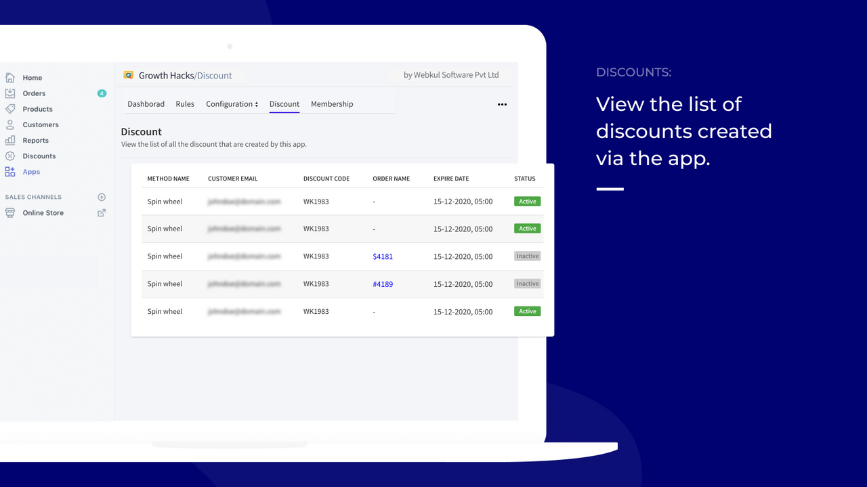867x487 pixels.
Task: Open Online Store channel label
Action: coord(43,212)
